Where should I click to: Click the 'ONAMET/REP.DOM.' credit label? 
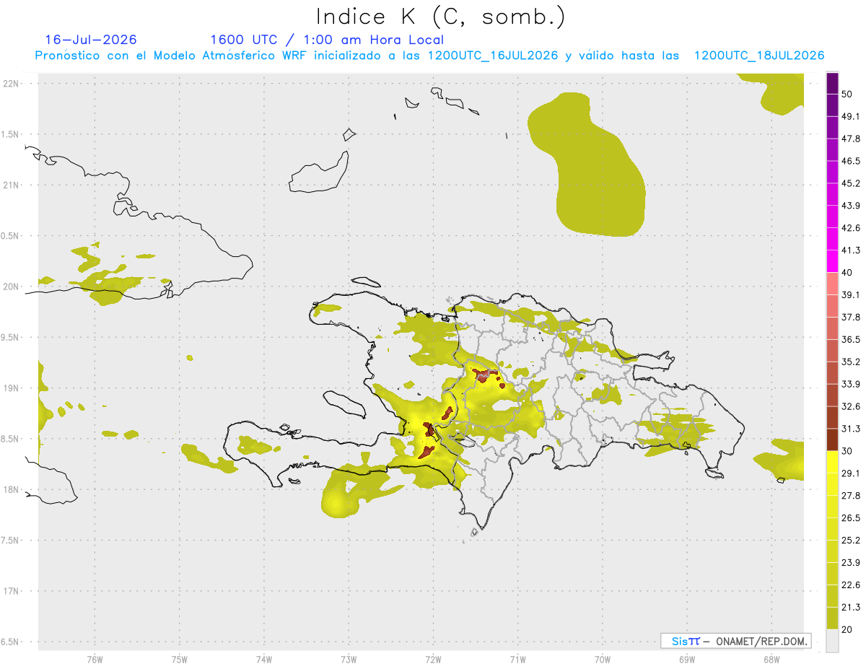pyautogui.click(x=762, y=641)
